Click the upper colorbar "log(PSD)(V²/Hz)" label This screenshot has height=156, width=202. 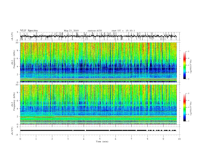pos(191,67)
